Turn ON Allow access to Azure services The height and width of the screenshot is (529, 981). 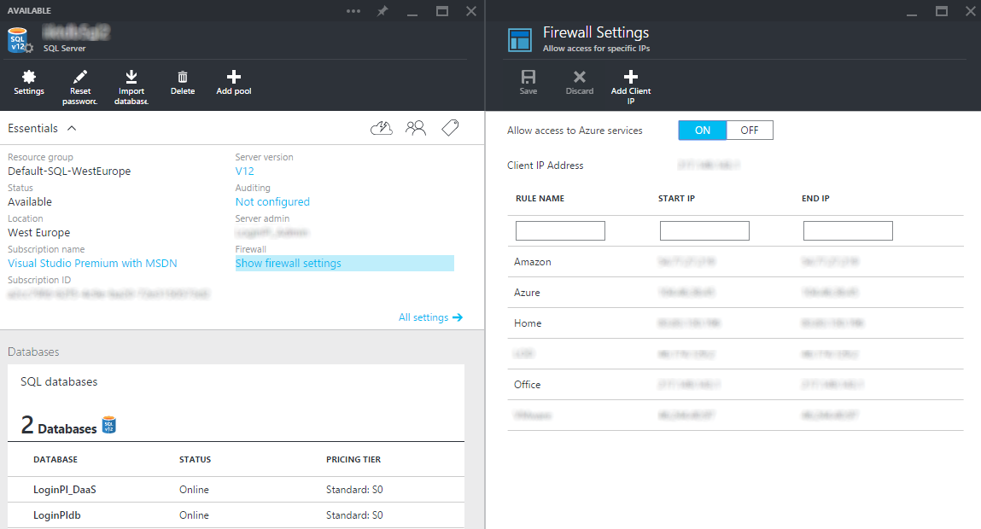coord(703,130)
